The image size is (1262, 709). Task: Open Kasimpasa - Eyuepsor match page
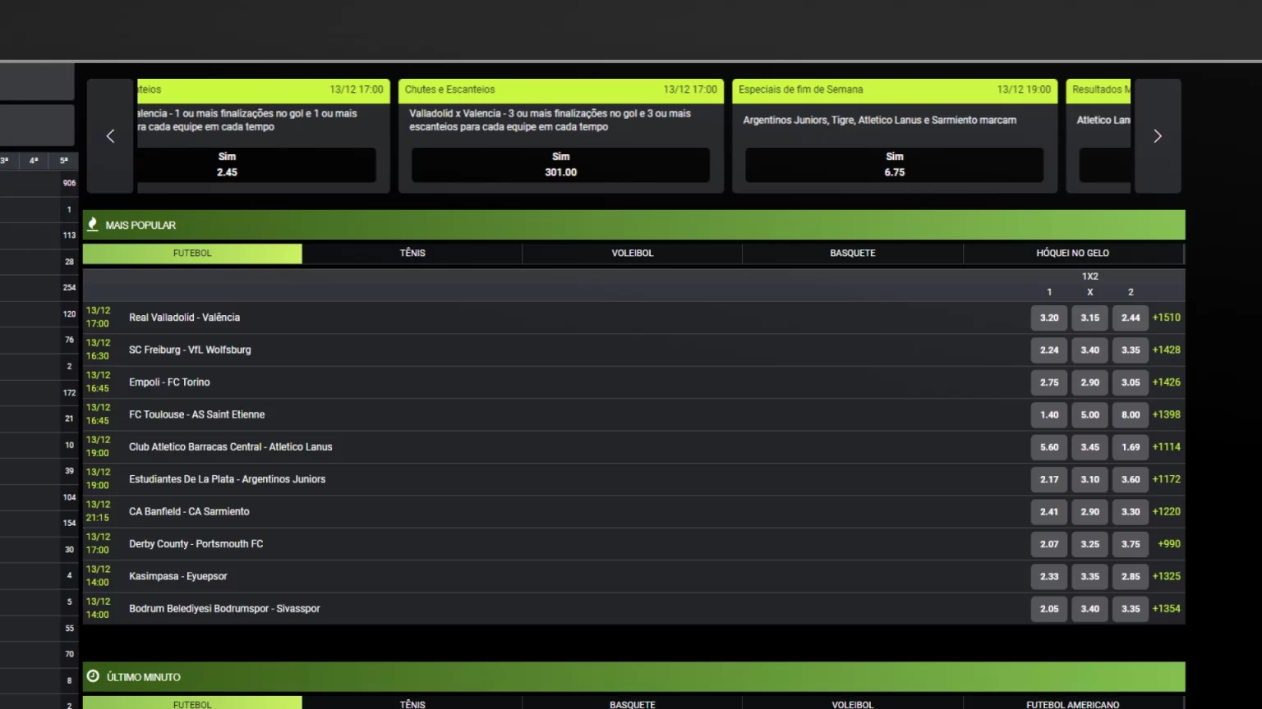pos(177,576)
